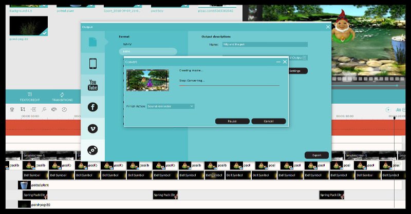This screenshot has height=214, width=411.
Task: Click the 00:00:10:00 timeline ruler mark
Action: tap(30, 116)
